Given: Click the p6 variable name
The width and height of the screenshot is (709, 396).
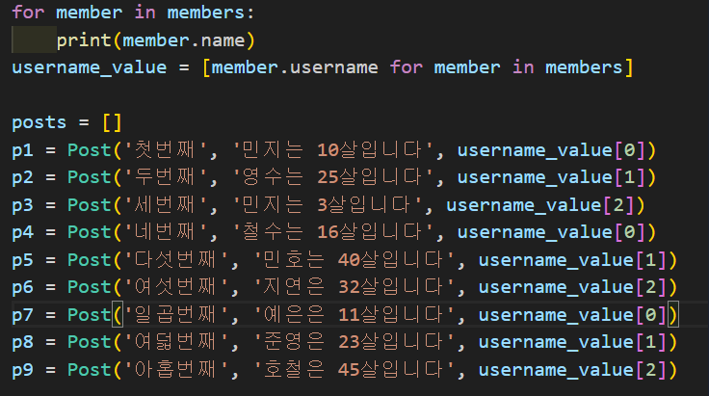Looking at the screenshot, I should [22, 287].
